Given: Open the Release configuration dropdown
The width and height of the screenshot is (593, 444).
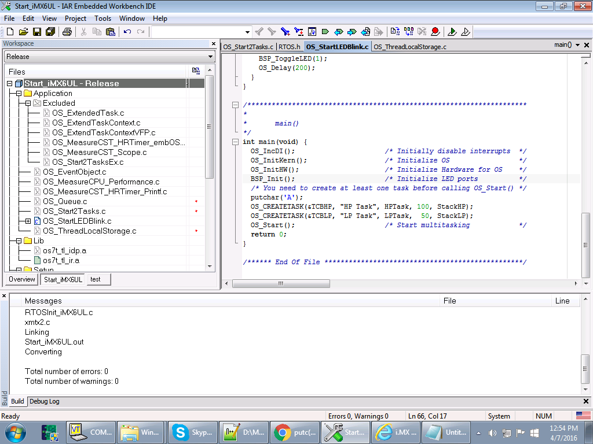Looking at the screenshot, I should coord(210,57).
